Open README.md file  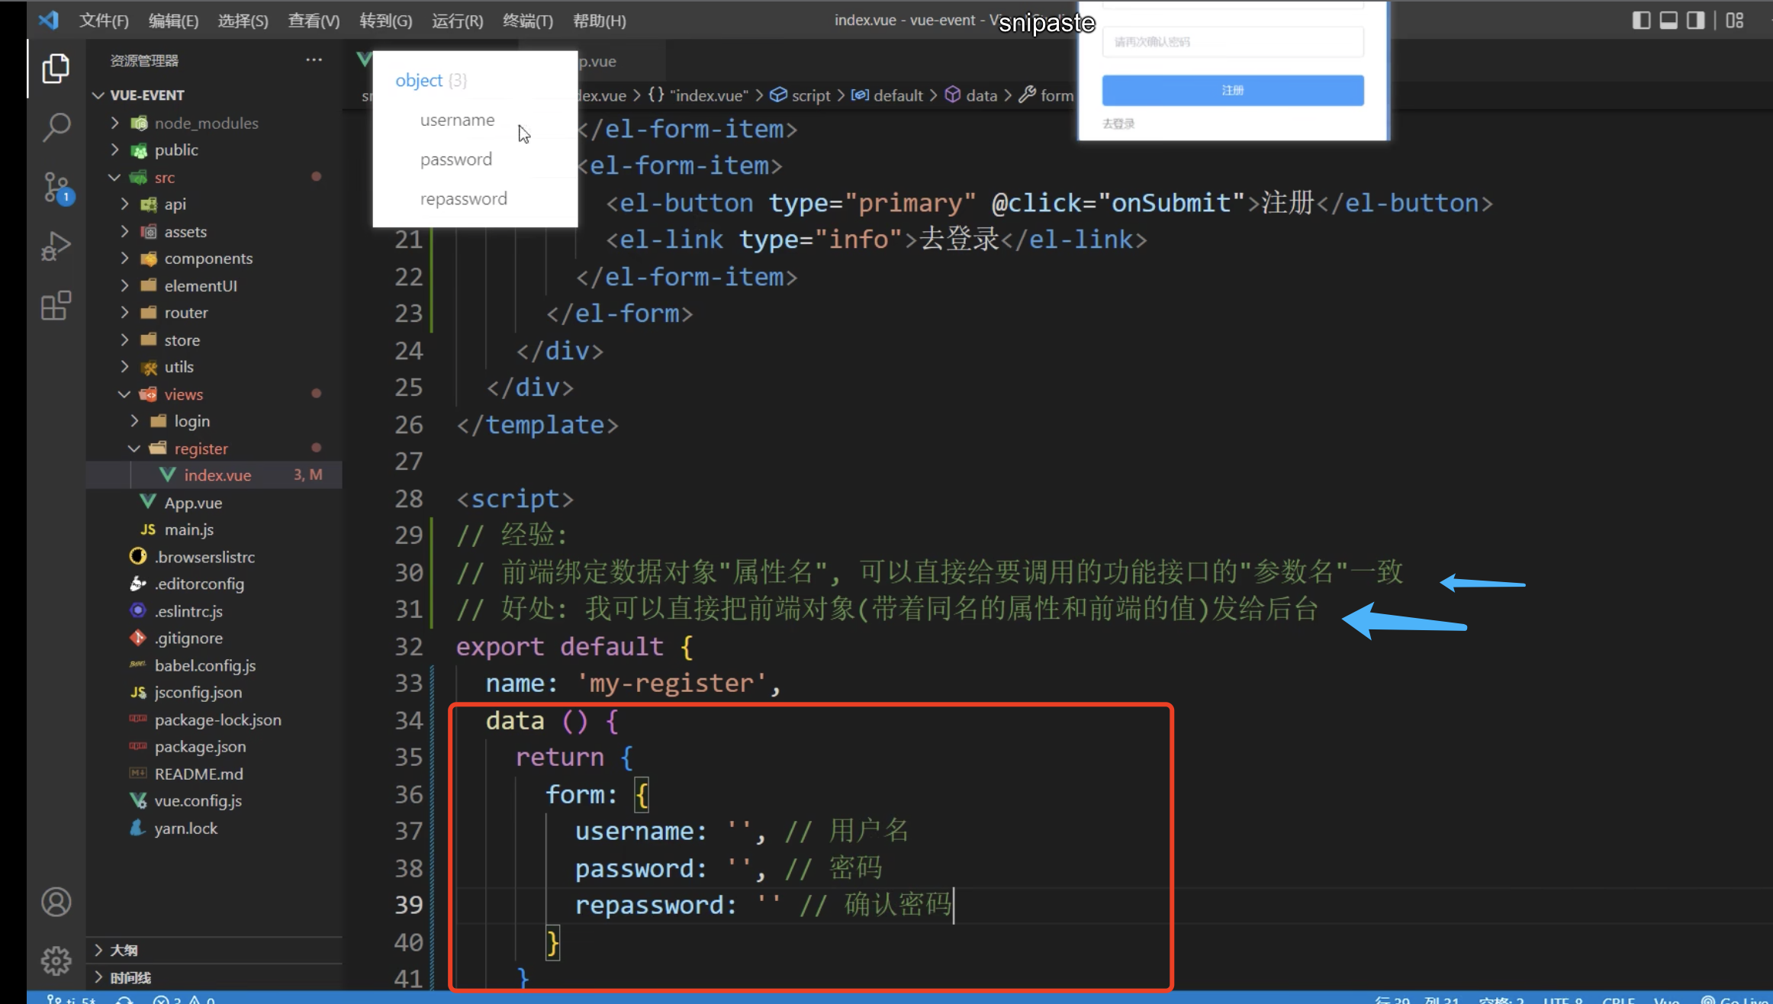214,774
